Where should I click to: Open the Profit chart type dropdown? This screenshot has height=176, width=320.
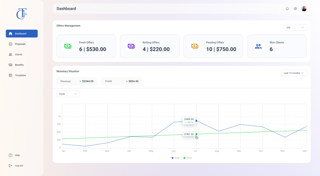[68, 94]
